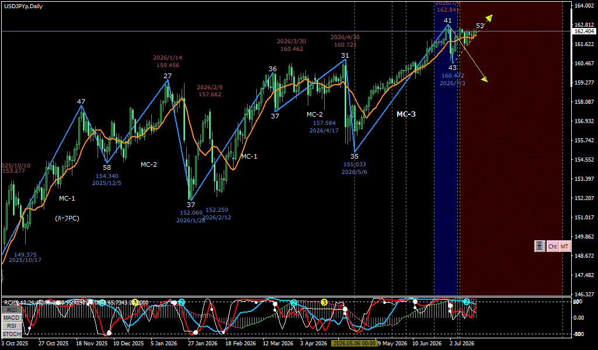Click the 159.456 high price label
598x350 pixels.
pos(168,65)
